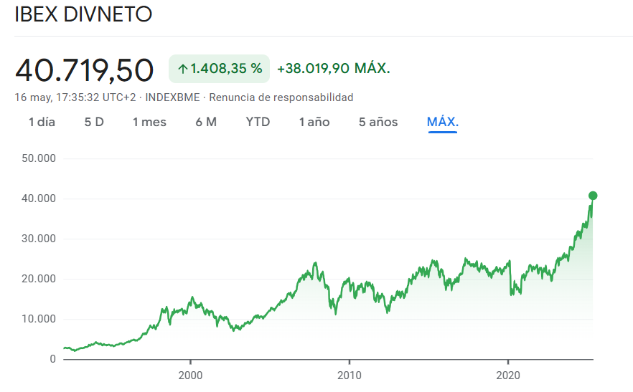Click the +38.019,90 MÁX. change text
Screen dimensions: 633x392
click(334, 69)
